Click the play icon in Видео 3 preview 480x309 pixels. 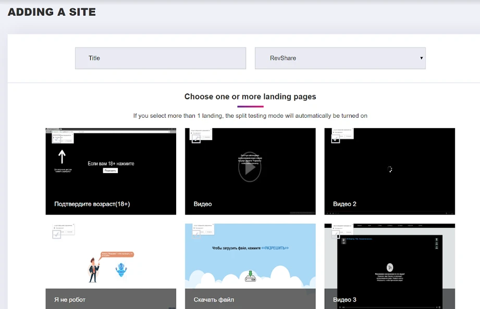tap(390, 267)
